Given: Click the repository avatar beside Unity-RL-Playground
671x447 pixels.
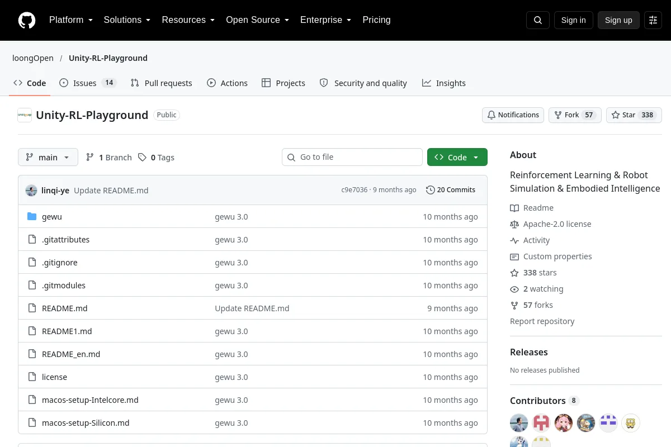Looking at the screenshot, I should pos(25,115).
